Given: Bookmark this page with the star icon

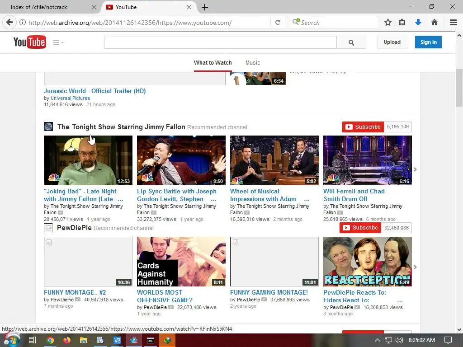Looking at the screenshot, I should [x=388, y=23].
